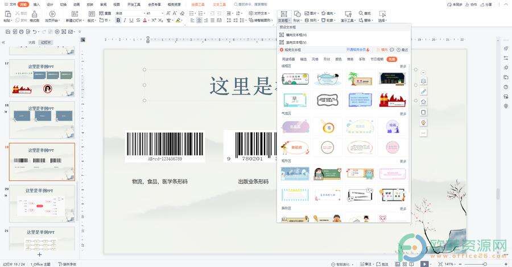The image size is (512, 267).
Task: Open text highlight color picker
Action: pyautogui.click(x=178, y=20)
